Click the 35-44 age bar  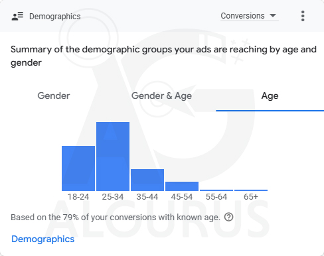point(147,180)
